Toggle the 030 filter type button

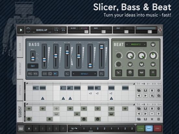(44, 74)
